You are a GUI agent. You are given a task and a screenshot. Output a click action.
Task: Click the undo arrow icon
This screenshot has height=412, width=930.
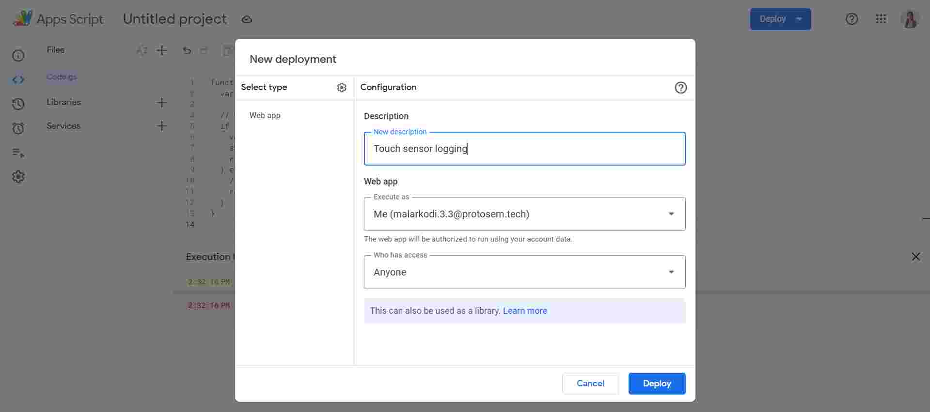click(x=187, y=50)
